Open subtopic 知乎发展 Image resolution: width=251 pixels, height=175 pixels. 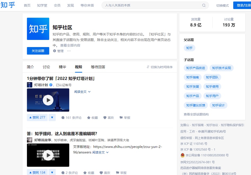coord(193,86)
